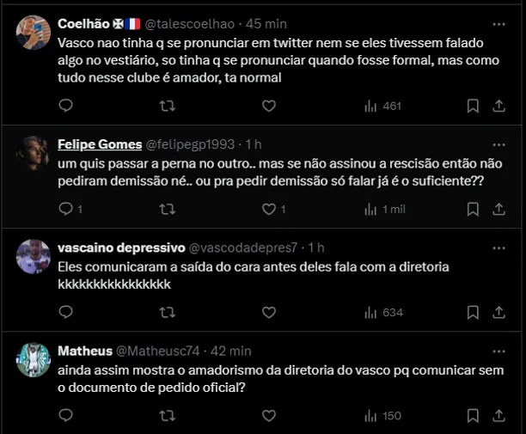Open Felipe Gomes's profile name link
The height and width of the screenshot is (434, 526).
click(x=92, y=144)
